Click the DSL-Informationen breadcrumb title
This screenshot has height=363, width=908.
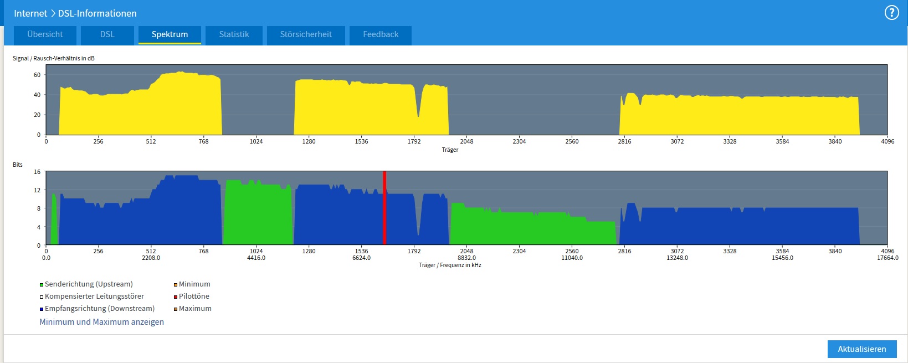pos(97,13)
